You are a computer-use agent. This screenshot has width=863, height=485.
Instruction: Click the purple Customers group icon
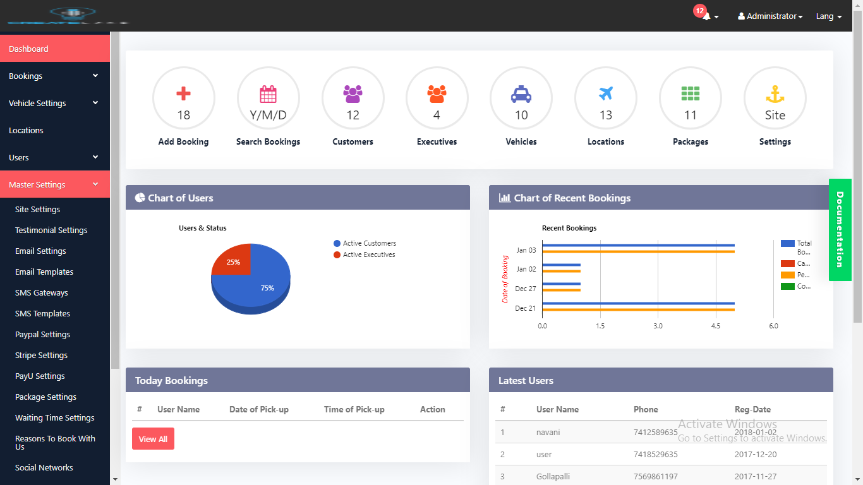click(x=353, y=95)
